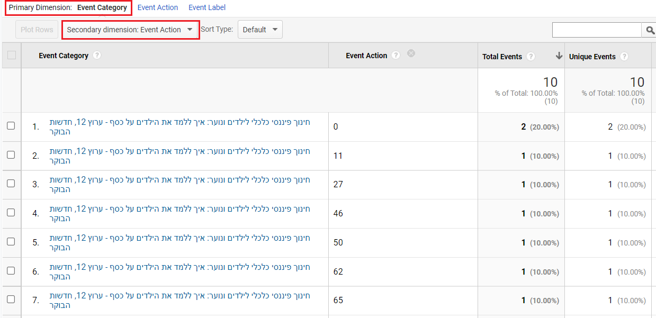The height and width of the screenshot is (318, 656).
Task: Check the checkbox for row 3
Action: pos(11,184)
